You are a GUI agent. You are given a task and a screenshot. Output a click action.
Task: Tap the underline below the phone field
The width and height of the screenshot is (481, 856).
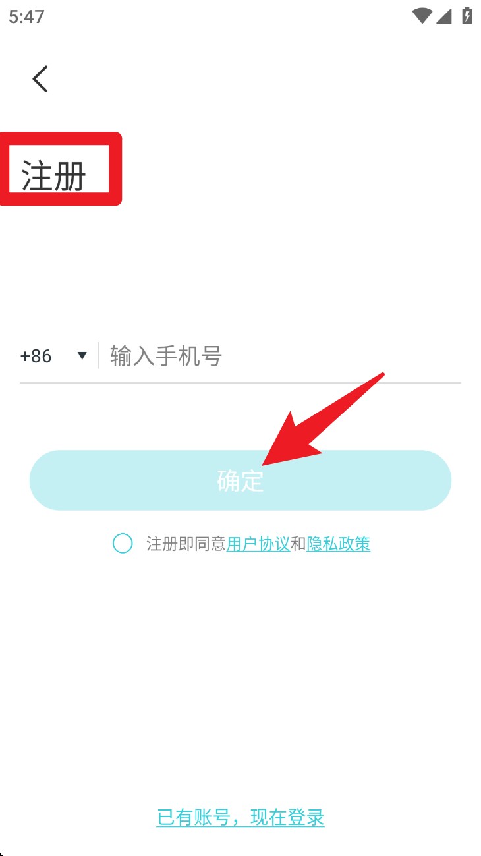tap(240, 382)
